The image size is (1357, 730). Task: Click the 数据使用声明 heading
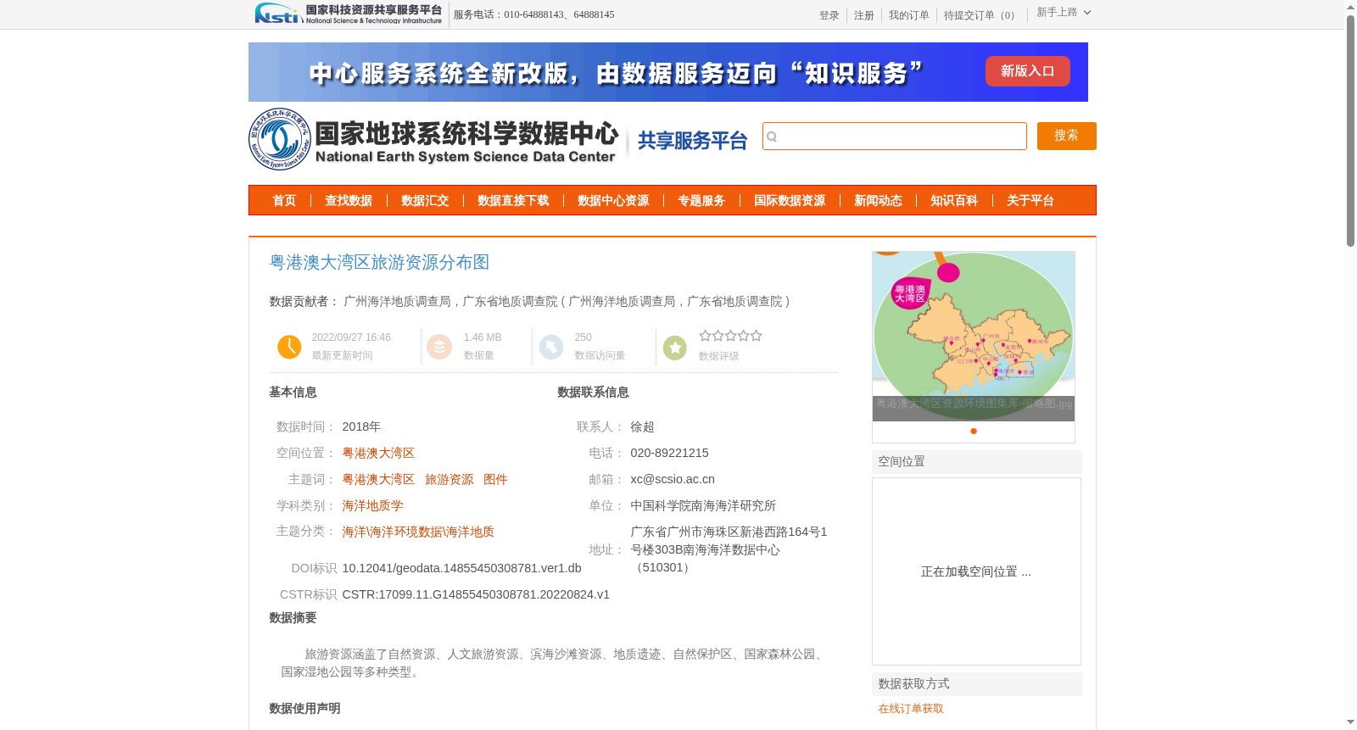click(x=304, y=709)
